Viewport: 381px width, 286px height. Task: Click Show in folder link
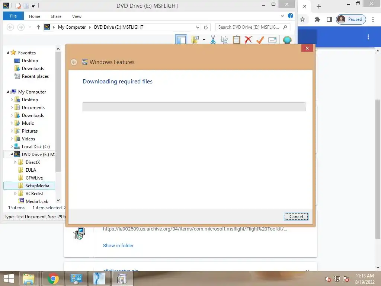click(x=118, y=245)
